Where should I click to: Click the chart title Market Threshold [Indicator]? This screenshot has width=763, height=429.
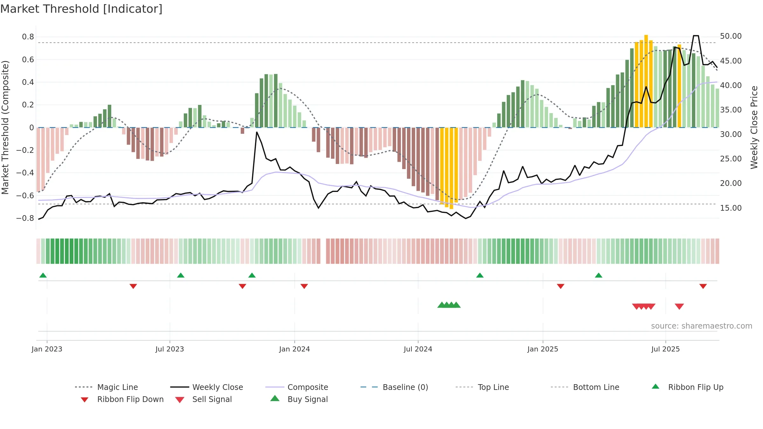click(81, 9)
